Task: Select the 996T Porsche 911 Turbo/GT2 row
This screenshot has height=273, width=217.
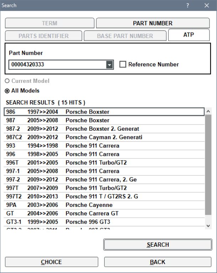Action: point(104,162)
